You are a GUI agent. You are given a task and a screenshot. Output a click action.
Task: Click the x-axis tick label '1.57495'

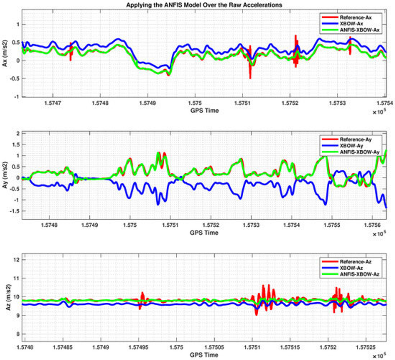click(138, 348)
